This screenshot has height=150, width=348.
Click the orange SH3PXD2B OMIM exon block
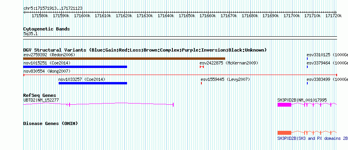284,133
